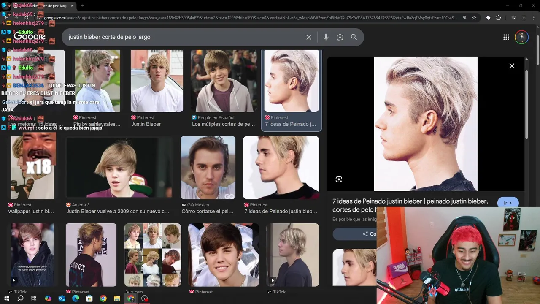Search inside the preview image with Lens
540x304 pixels.
pyautogui.click(x=339, y=179)
